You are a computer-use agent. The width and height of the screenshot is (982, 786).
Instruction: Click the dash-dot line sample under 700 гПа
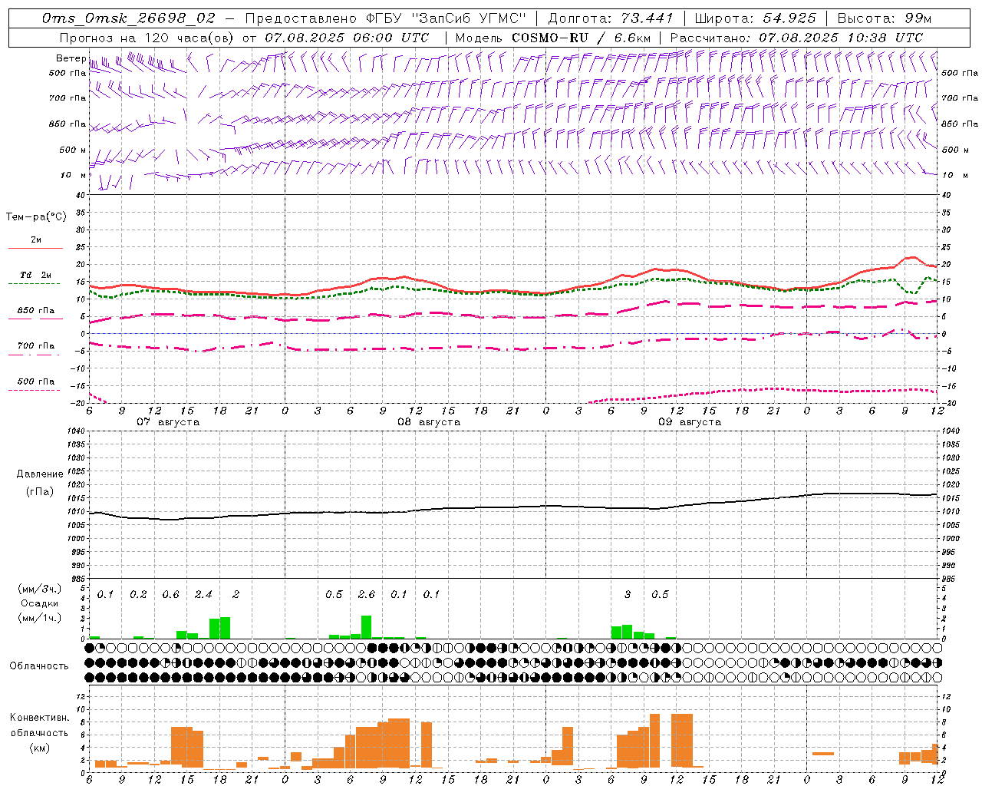pyautogui.click(x=34, y=355)
